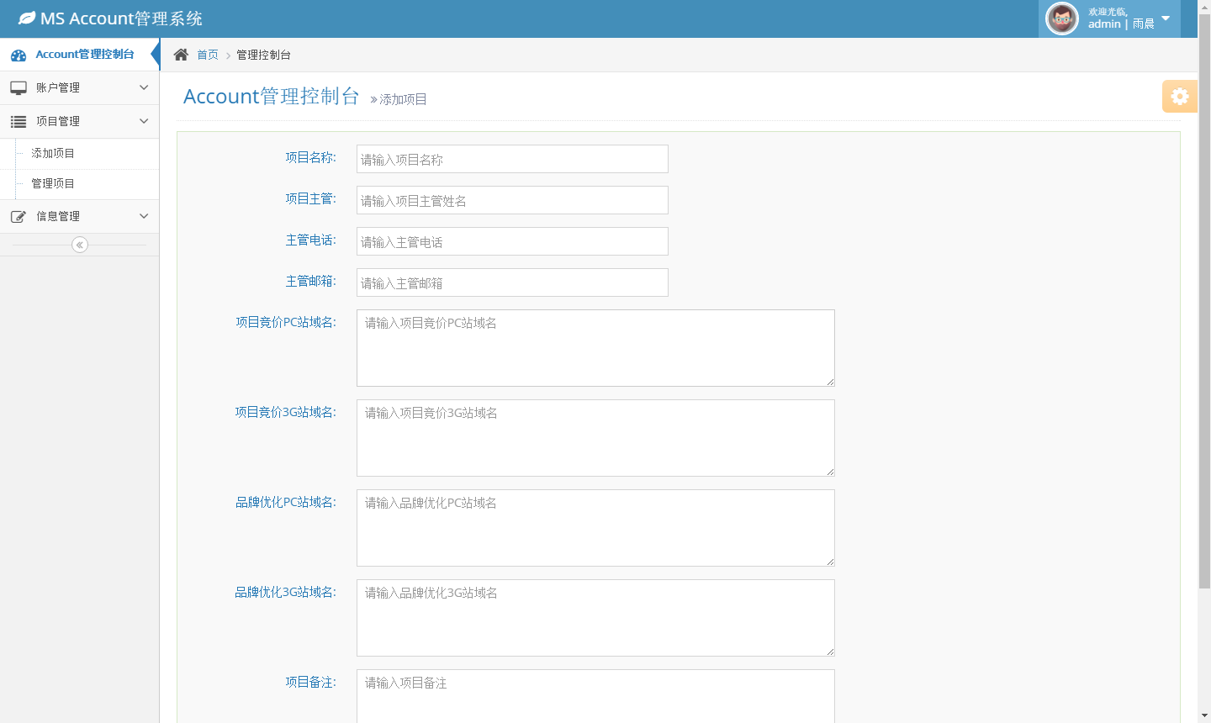Viewport: 1211px width, 723px height.
Task: Collapse the sidebar with double-arrow button
Action: coord(80,245)
